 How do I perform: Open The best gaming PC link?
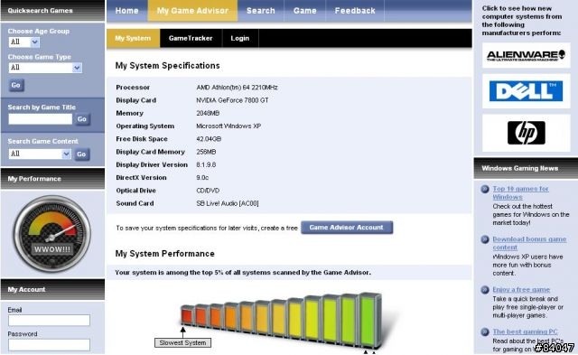click(525, 332)
